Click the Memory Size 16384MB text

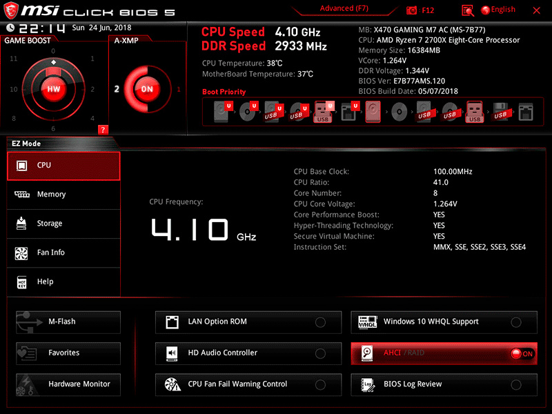tap(400, 50)
